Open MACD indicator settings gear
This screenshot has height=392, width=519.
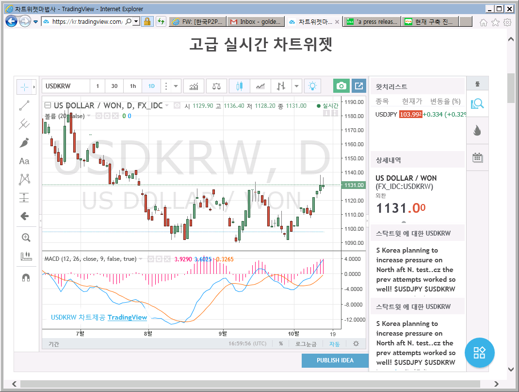coord(159,259)
